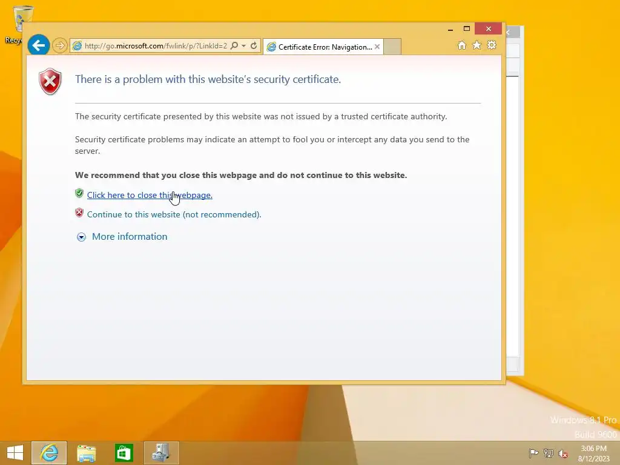The width and height of the screenshot is (620, 465).
Task: Open the address bar autocomplete dropdown arrow
Action: pyautogui.click(x=244, y=46)
